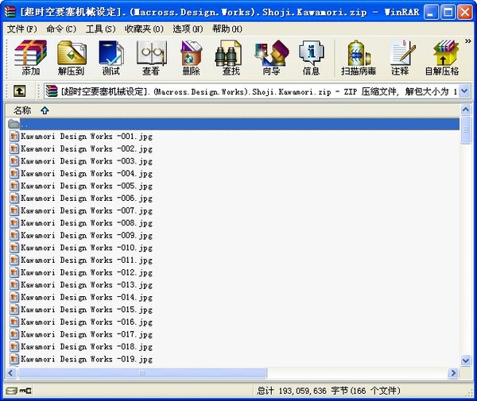
Task: Select Kawamori Design Works -004.jpg
Action: click(81, 173)
